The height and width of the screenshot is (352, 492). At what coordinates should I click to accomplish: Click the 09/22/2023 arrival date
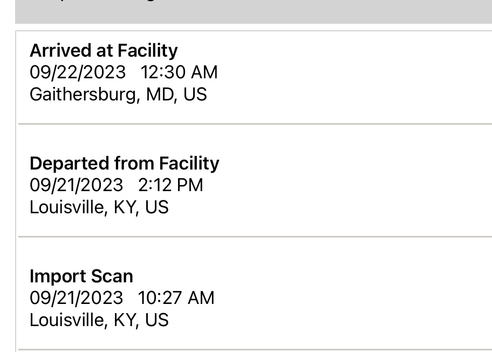[x=78, y=72]
